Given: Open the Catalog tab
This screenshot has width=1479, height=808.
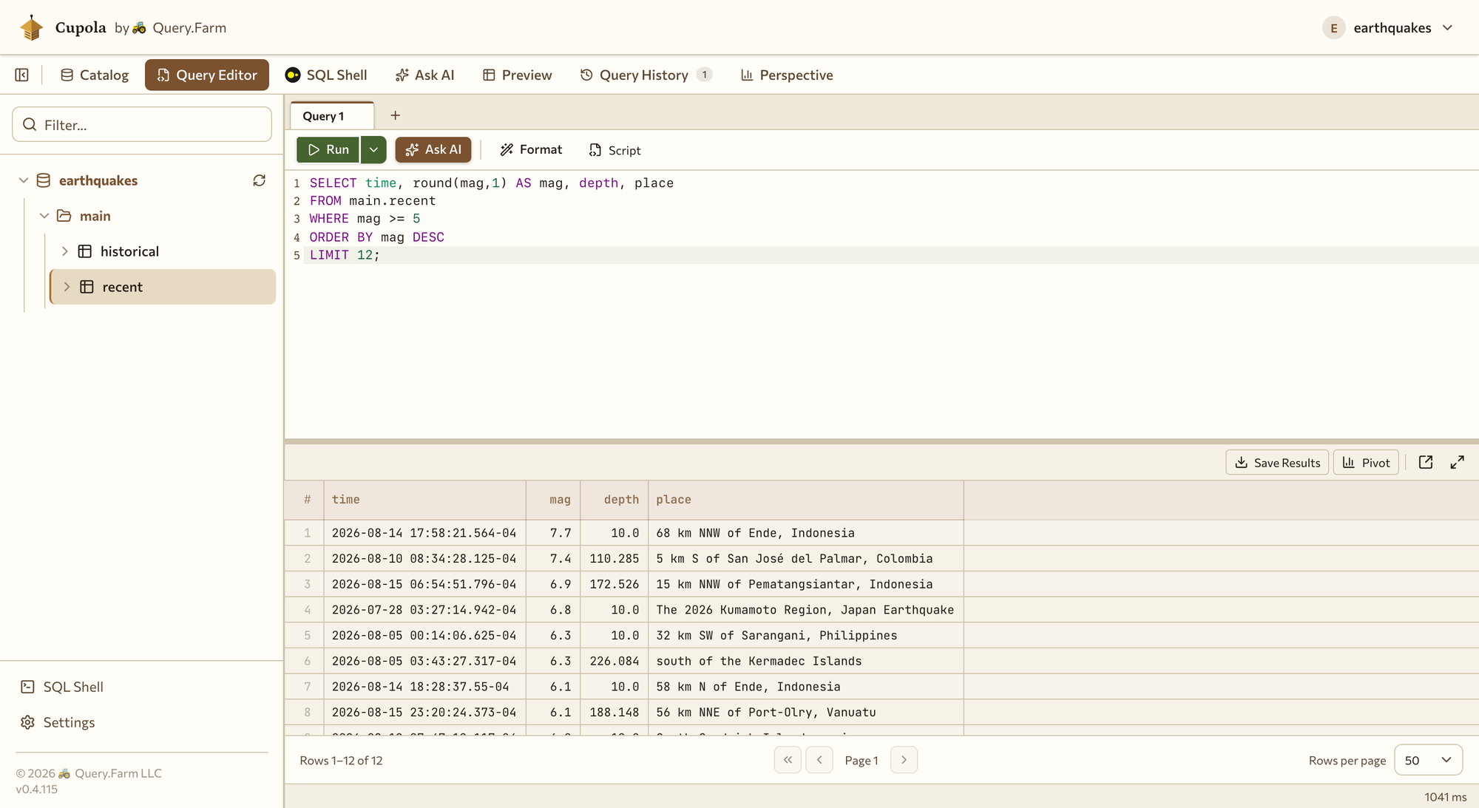Looking at the screenshot, I should coord(95,75).
